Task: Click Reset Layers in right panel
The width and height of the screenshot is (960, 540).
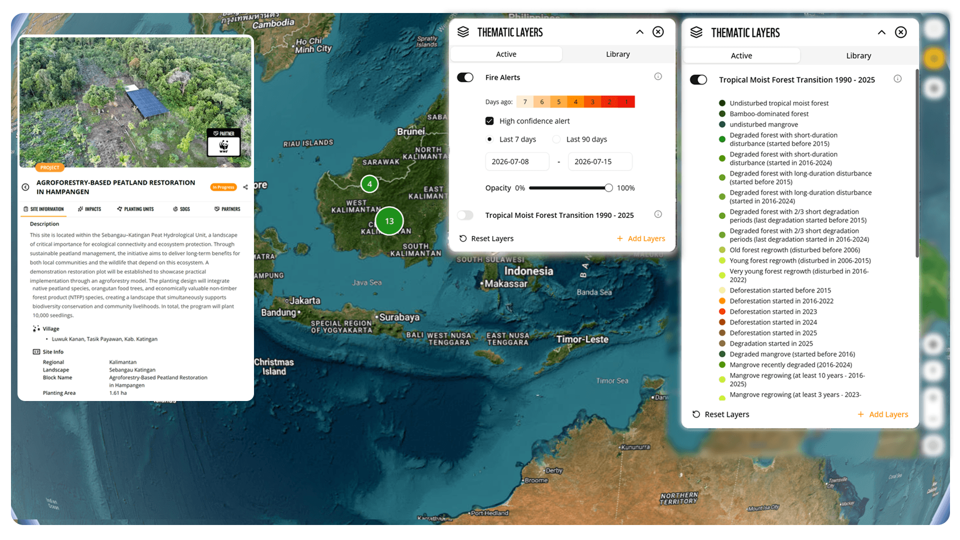Action: (720, 414)
